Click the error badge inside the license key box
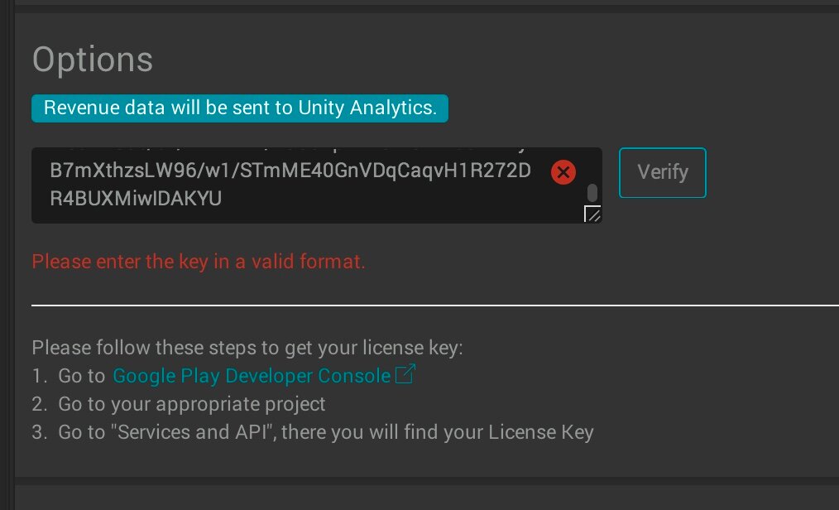This screenshot has height=510, width=839. click(x=563, y=172)
